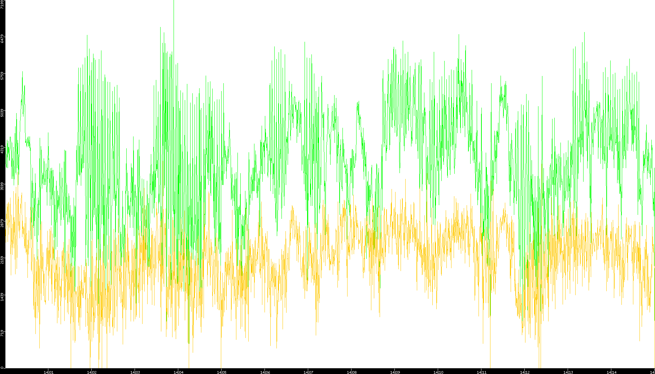The width and height of the screenshot is (655, 374).
Task: Select the 14:10 time axis label
Action: pyautogui.click(x=438, y=372)
